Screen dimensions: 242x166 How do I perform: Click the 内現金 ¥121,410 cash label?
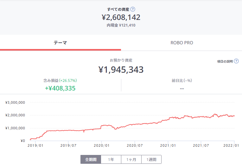121,25
